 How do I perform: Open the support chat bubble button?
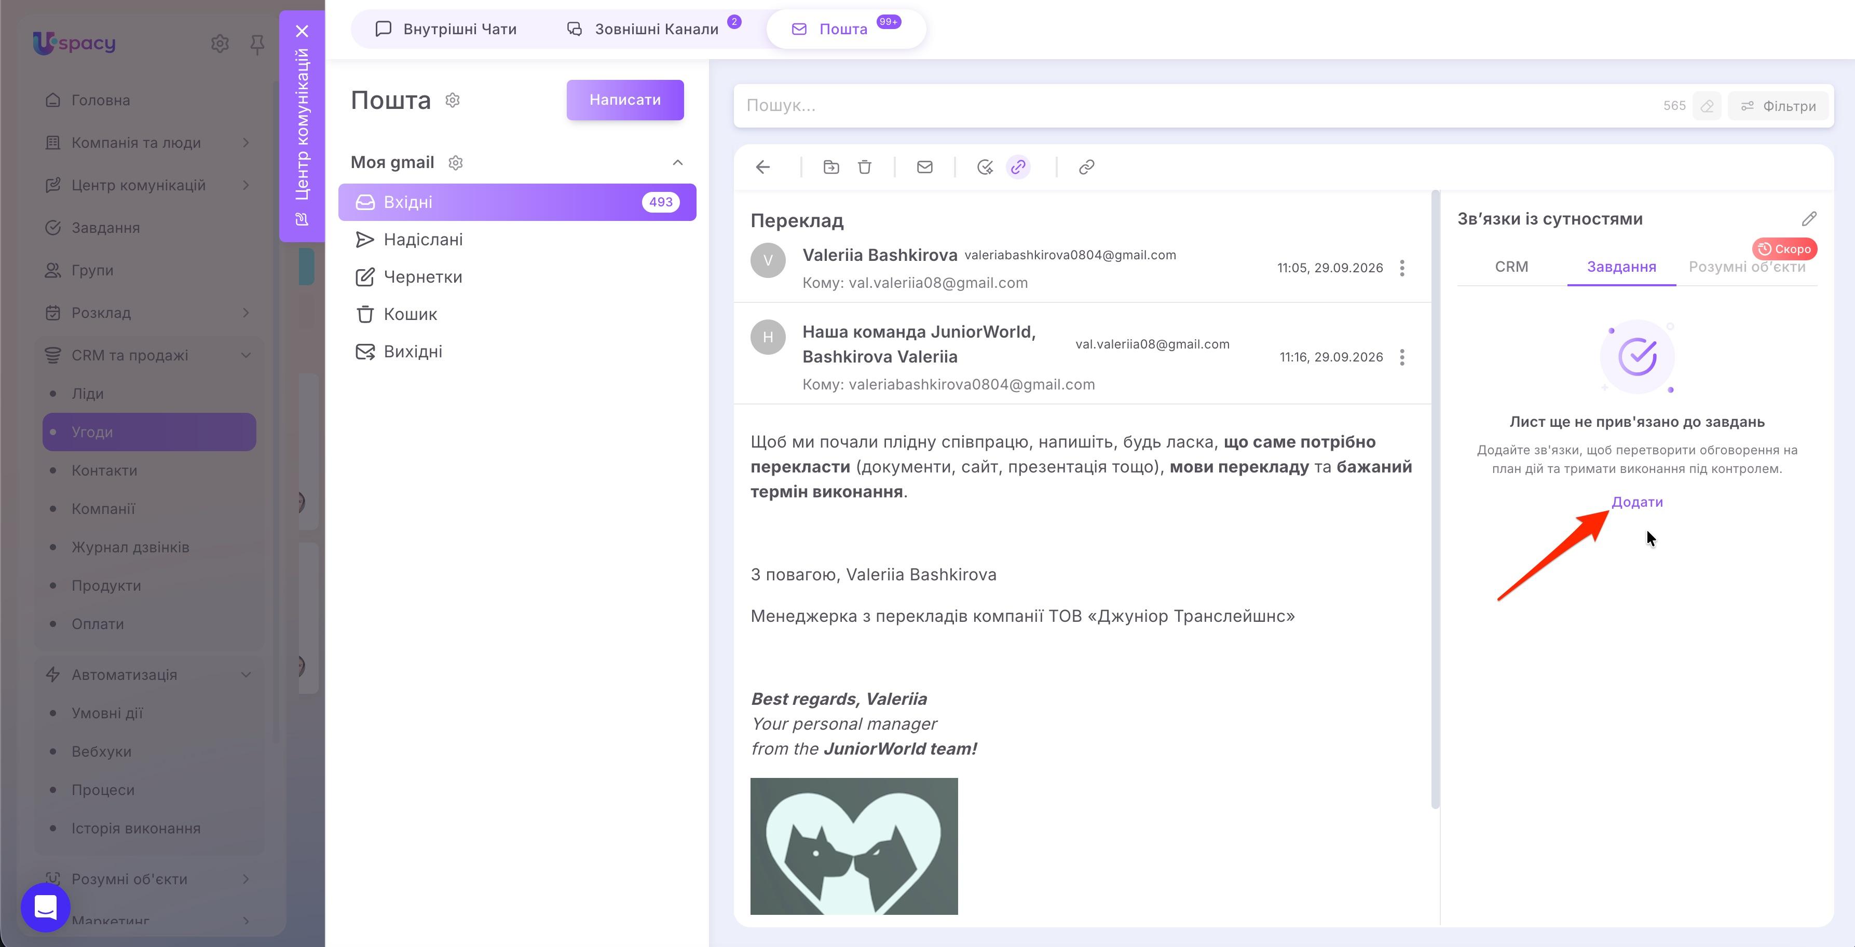click(x=45, y=907)
